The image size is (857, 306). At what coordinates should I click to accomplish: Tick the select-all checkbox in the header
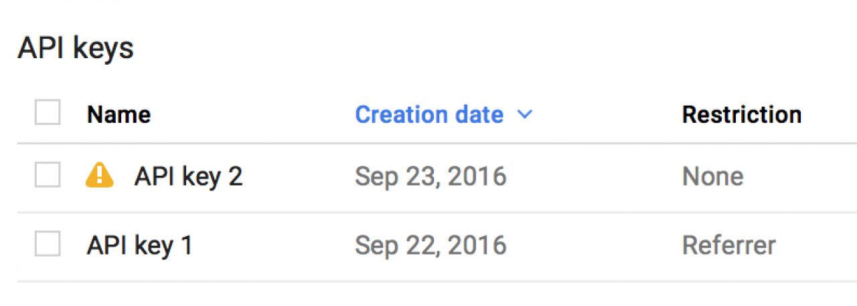point(48,113)
